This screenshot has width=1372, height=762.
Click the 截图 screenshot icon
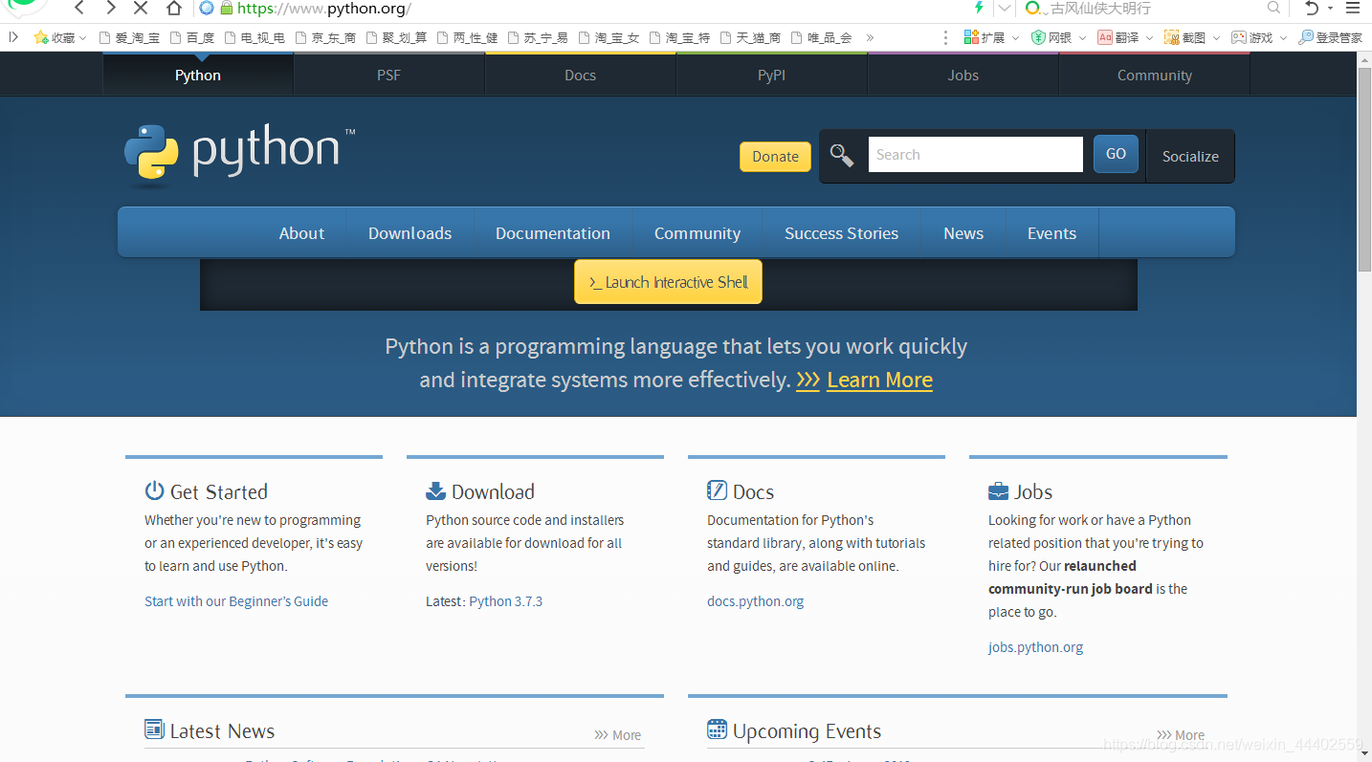click(1171, 37)
